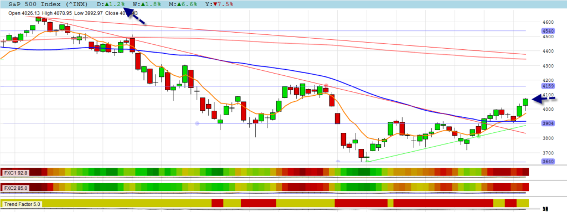Select the weekly change W: 1.8% value
This screenshot has height=212, width=567.
pos(147,4)
